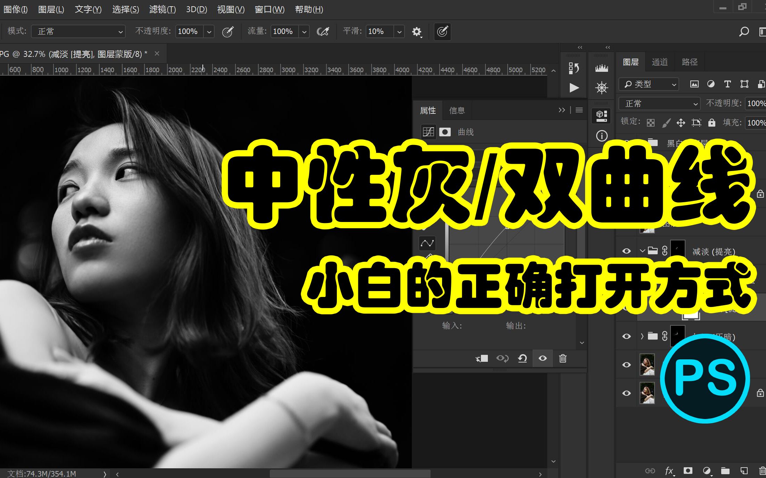Click the curves adjustment icon in properties
This screenshot has height=478, width=766.
(x=428, y=132)
